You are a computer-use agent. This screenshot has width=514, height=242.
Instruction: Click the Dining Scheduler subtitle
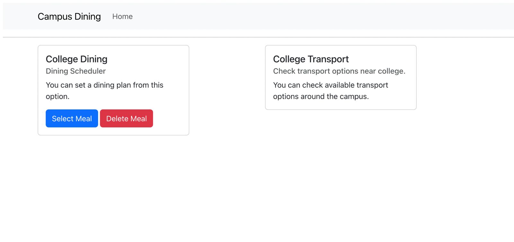point(75,71)
